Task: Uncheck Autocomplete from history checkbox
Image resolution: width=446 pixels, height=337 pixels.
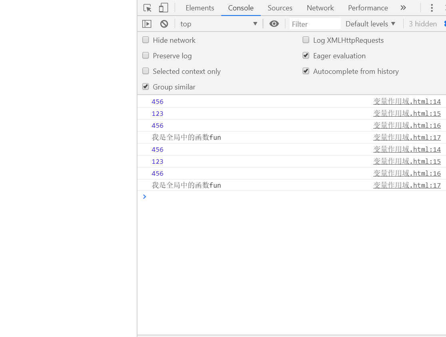Action: coord(306,71)
